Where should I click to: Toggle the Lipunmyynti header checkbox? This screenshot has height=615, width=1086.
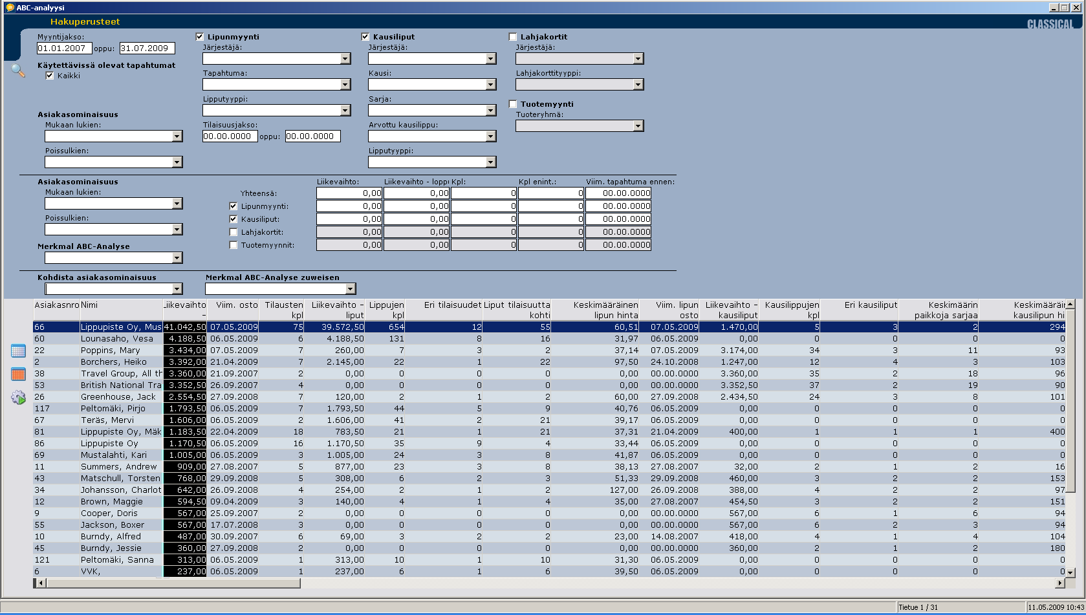[x=200, y=37]
